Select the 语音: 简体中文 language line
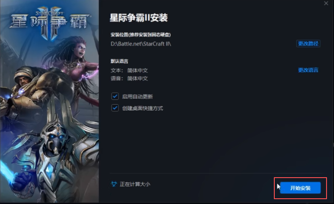The image size is (334, 204). pos(129,79)
